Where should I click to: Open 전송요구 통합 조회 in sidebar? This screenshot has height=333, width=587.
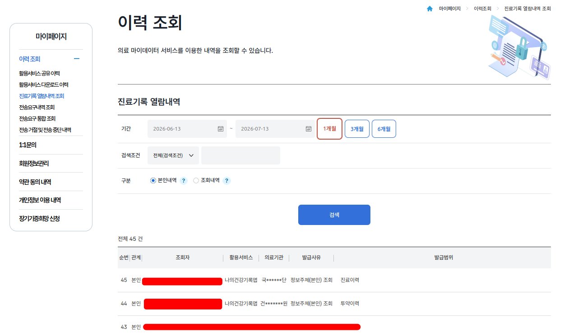click(x=37, y=118)
